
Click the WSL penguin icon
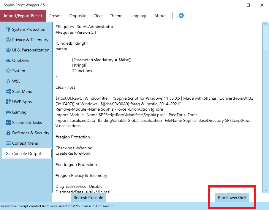click(x=8, y=81)
